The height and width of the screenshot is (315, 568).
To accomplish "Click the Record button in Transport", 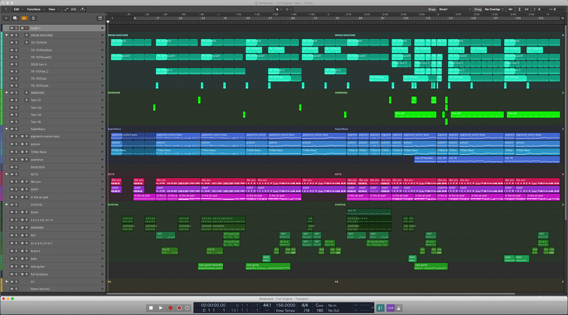I will 170,308.
